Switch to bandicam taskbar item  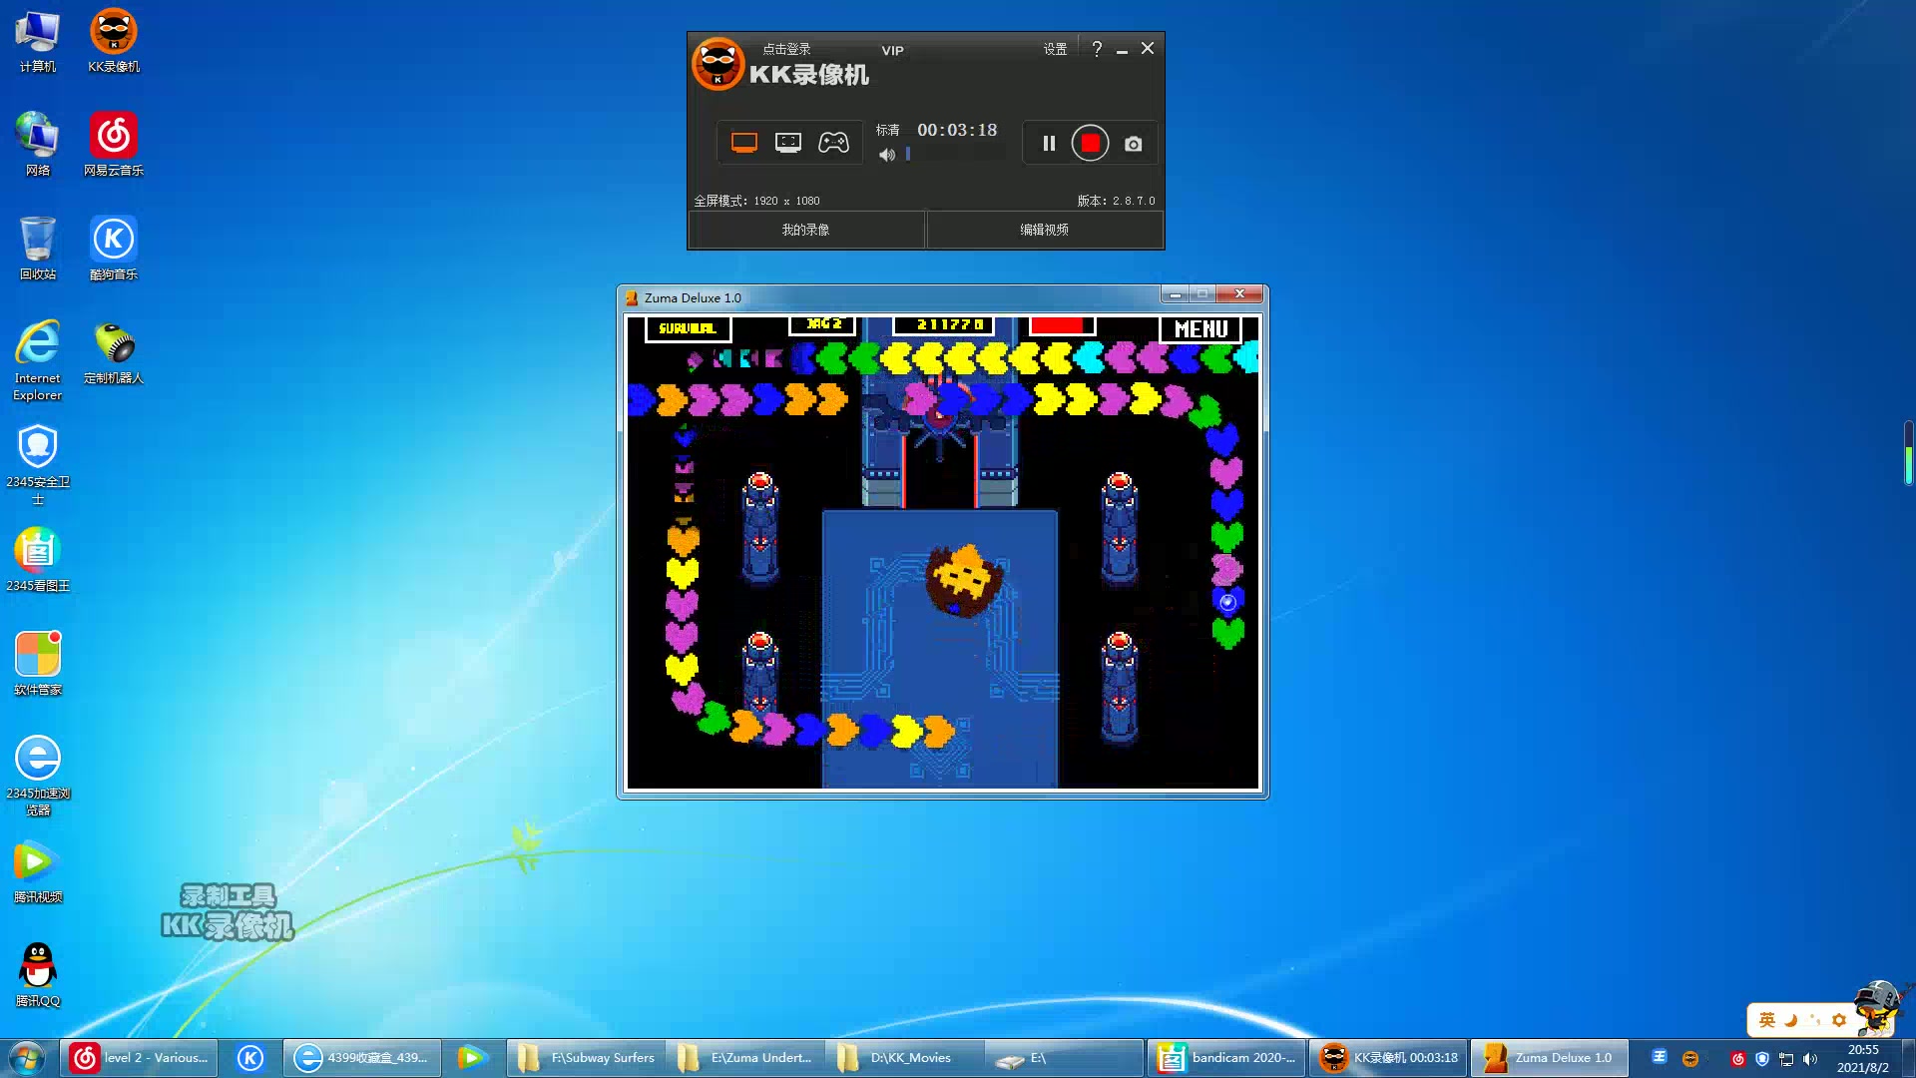pyautogui.click(x=1226, y=1058)
